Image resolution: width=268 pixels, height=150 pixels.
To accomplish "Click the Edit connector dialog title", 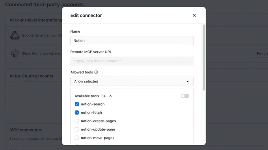I will [x=86, y=15].
